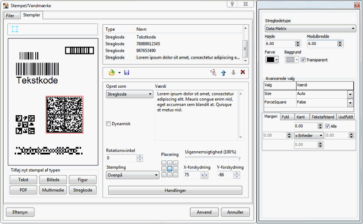Open the dropdown arrow next to folder icon
Screen dimensions: 363x224
tap(120, 73)
